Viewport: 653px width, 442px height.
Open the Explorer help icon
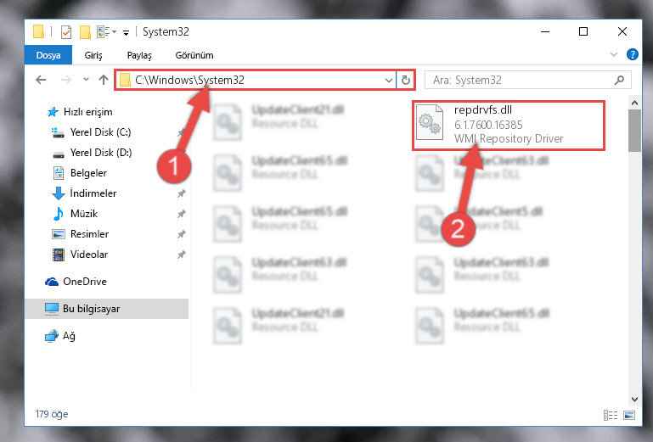[632, 54]
